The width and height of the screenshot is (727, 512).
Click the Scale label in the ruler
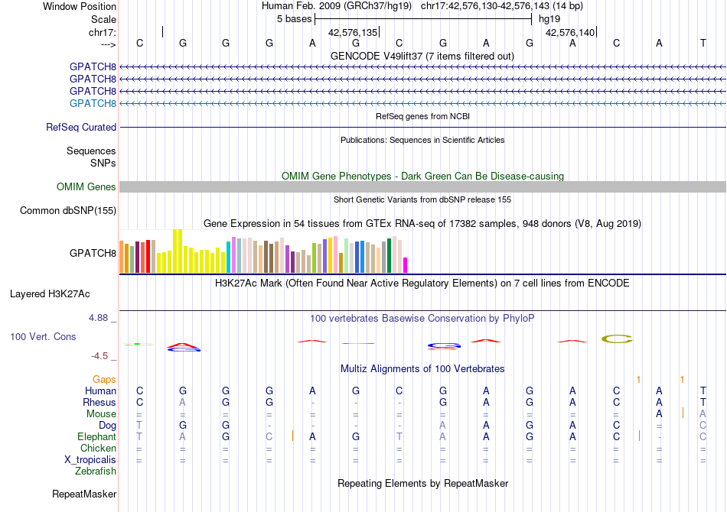(x=103, y=19)
